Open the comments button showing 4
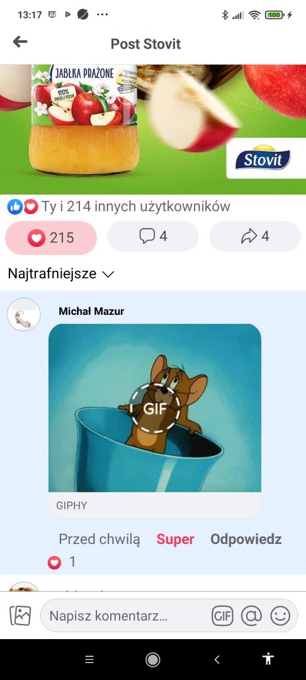Viewport: 306px width, 680px height. click(153, 236)
